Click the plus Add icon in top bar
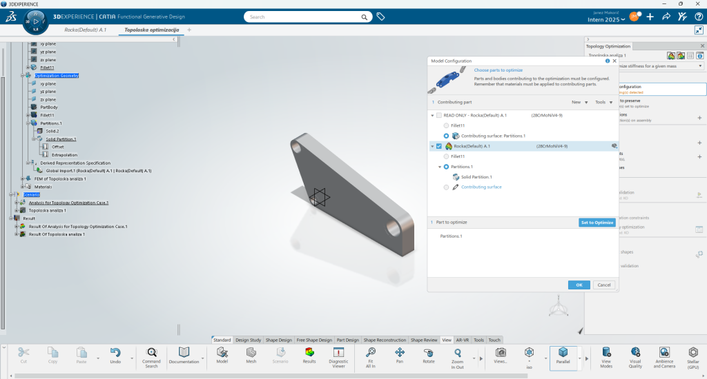 point(650,17)
